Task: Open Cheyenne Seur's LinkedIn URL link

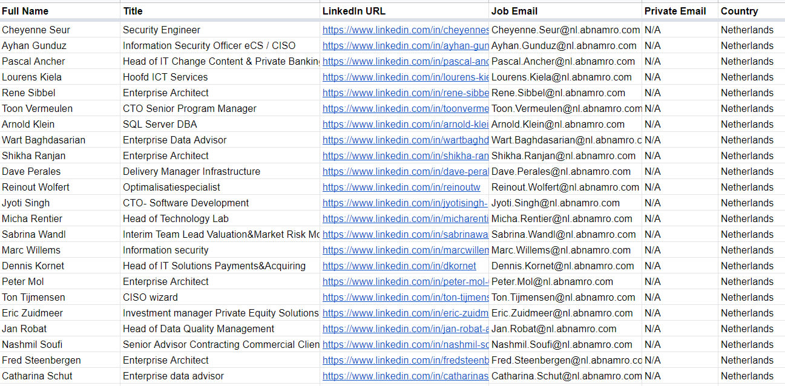Action: (406, 30)
